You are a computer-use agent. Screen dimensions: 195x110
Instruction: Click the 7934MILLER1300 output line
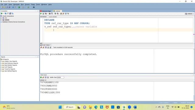[x=50, y=92]
